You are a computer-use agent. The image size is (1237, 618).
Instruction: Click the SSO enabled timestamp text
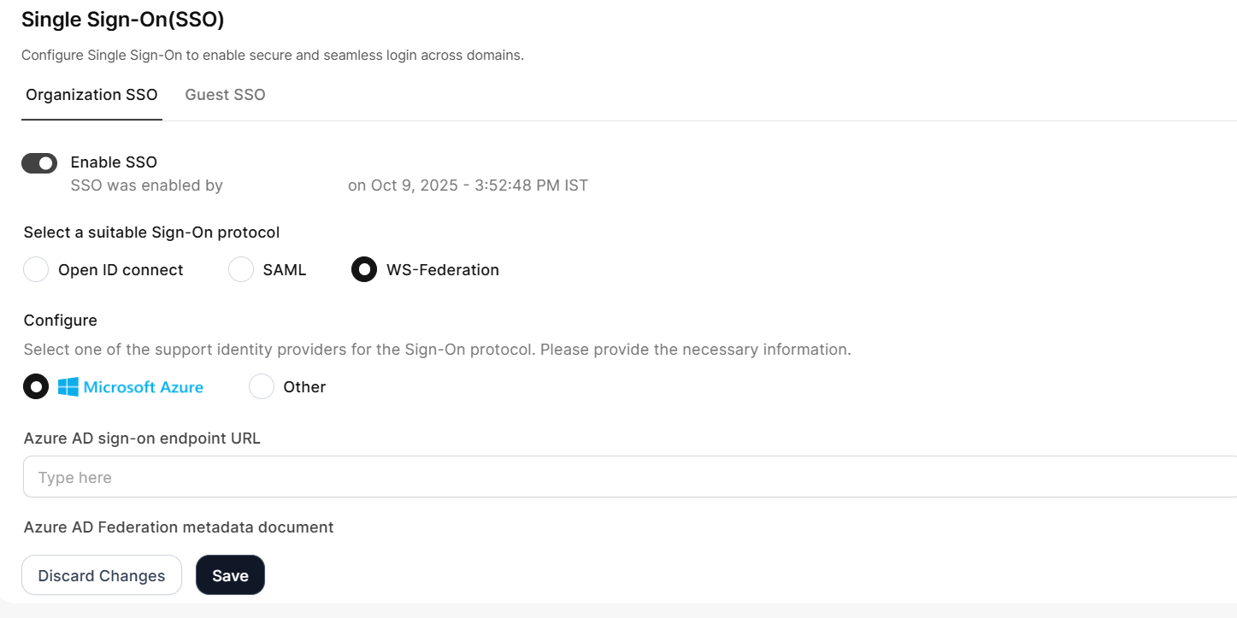point(468,185)
